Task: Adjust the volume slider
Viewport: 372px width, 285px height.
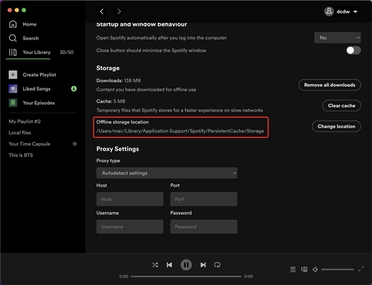Action: (338, 269)
